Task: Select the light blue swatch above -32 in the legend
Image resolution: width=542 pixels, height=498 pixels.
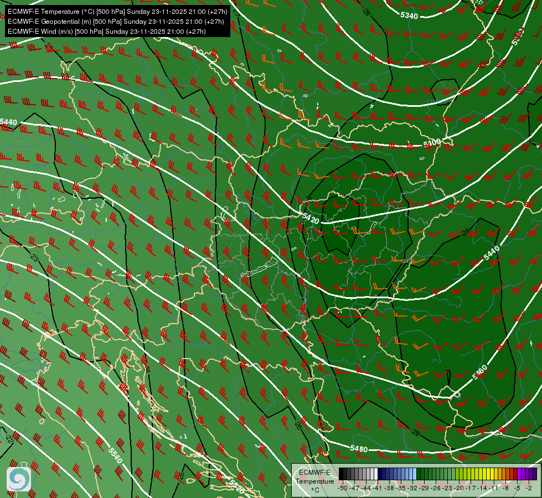Action: [415, 474]
